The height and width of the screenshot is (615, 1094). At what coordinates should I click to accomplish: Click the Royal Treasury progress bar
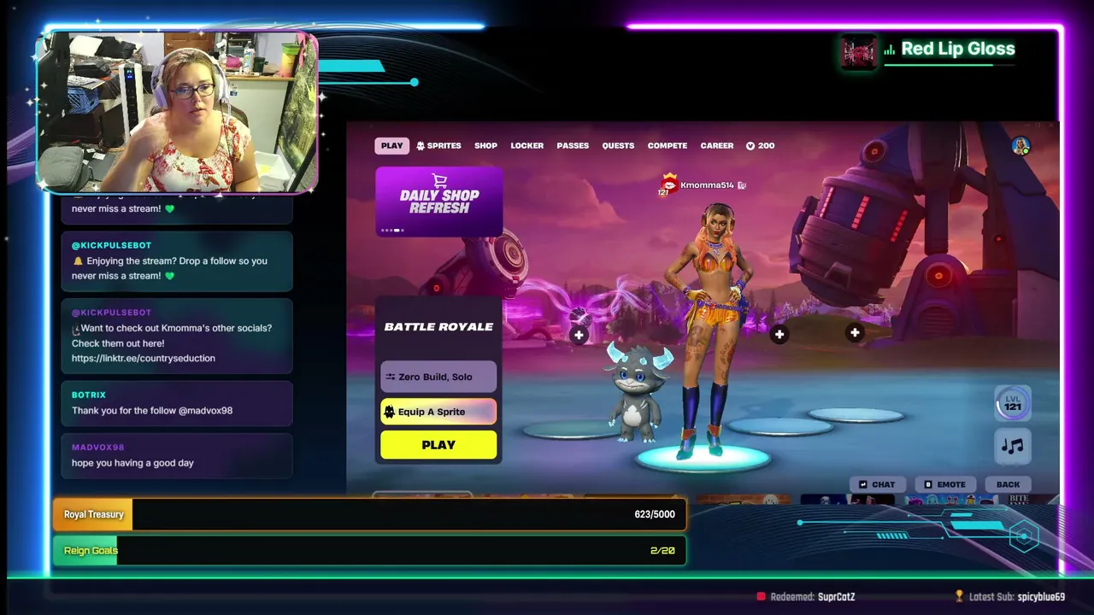coord(369,514)
